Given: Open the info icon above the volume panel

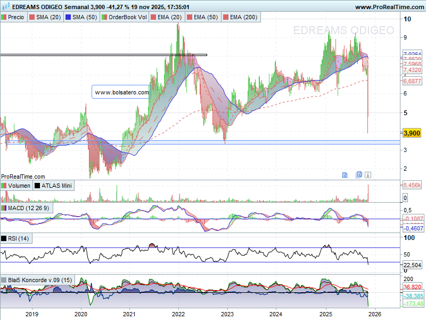Looking at the screenshot, I should coord(368,174).
